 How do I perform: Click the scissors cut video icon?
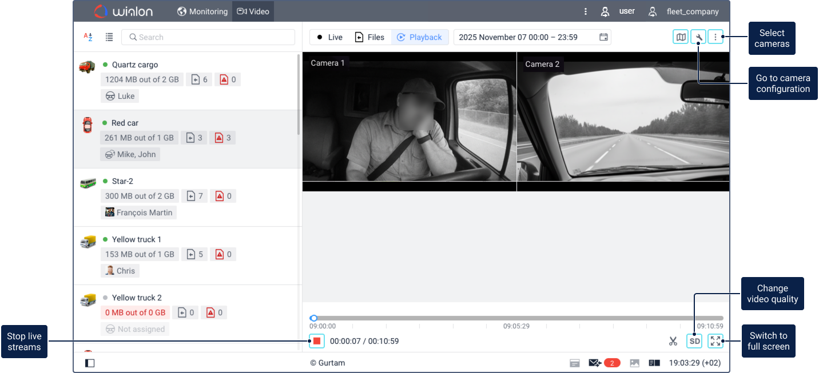(x=673, y=342)
